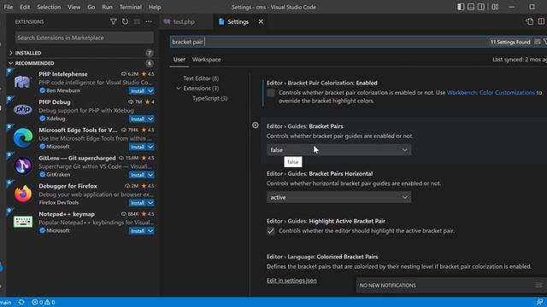Filter extensions with the funnel icon
This screenshot has width=547, height=307.
114,21
